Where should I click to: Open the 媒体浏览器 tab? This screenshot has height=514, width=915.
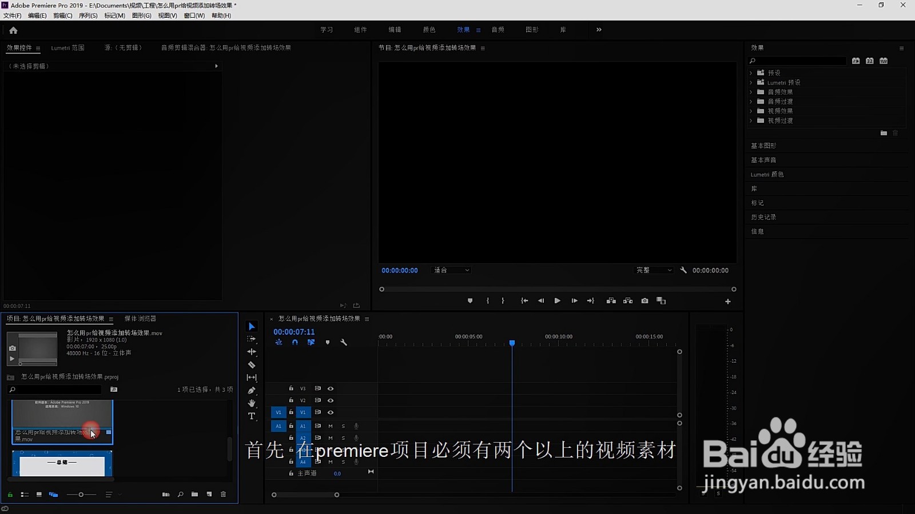[140, 319]
